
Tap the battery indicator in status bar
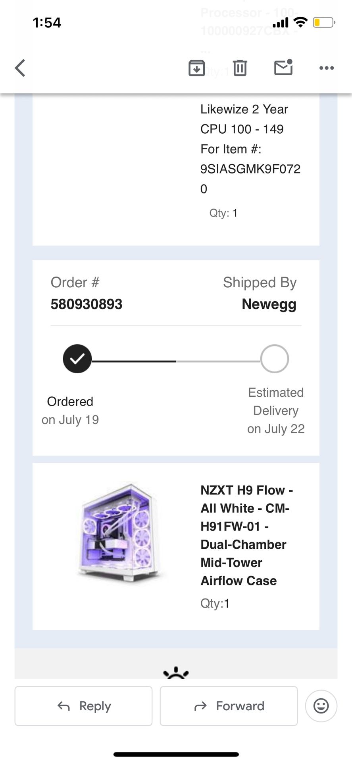[x=323, y=23]
